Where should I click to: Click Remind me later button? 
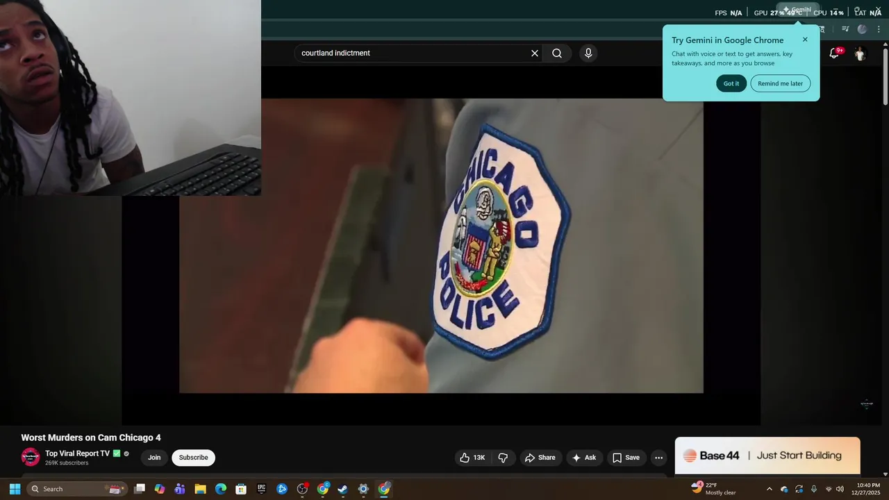[x=780, y=83]
